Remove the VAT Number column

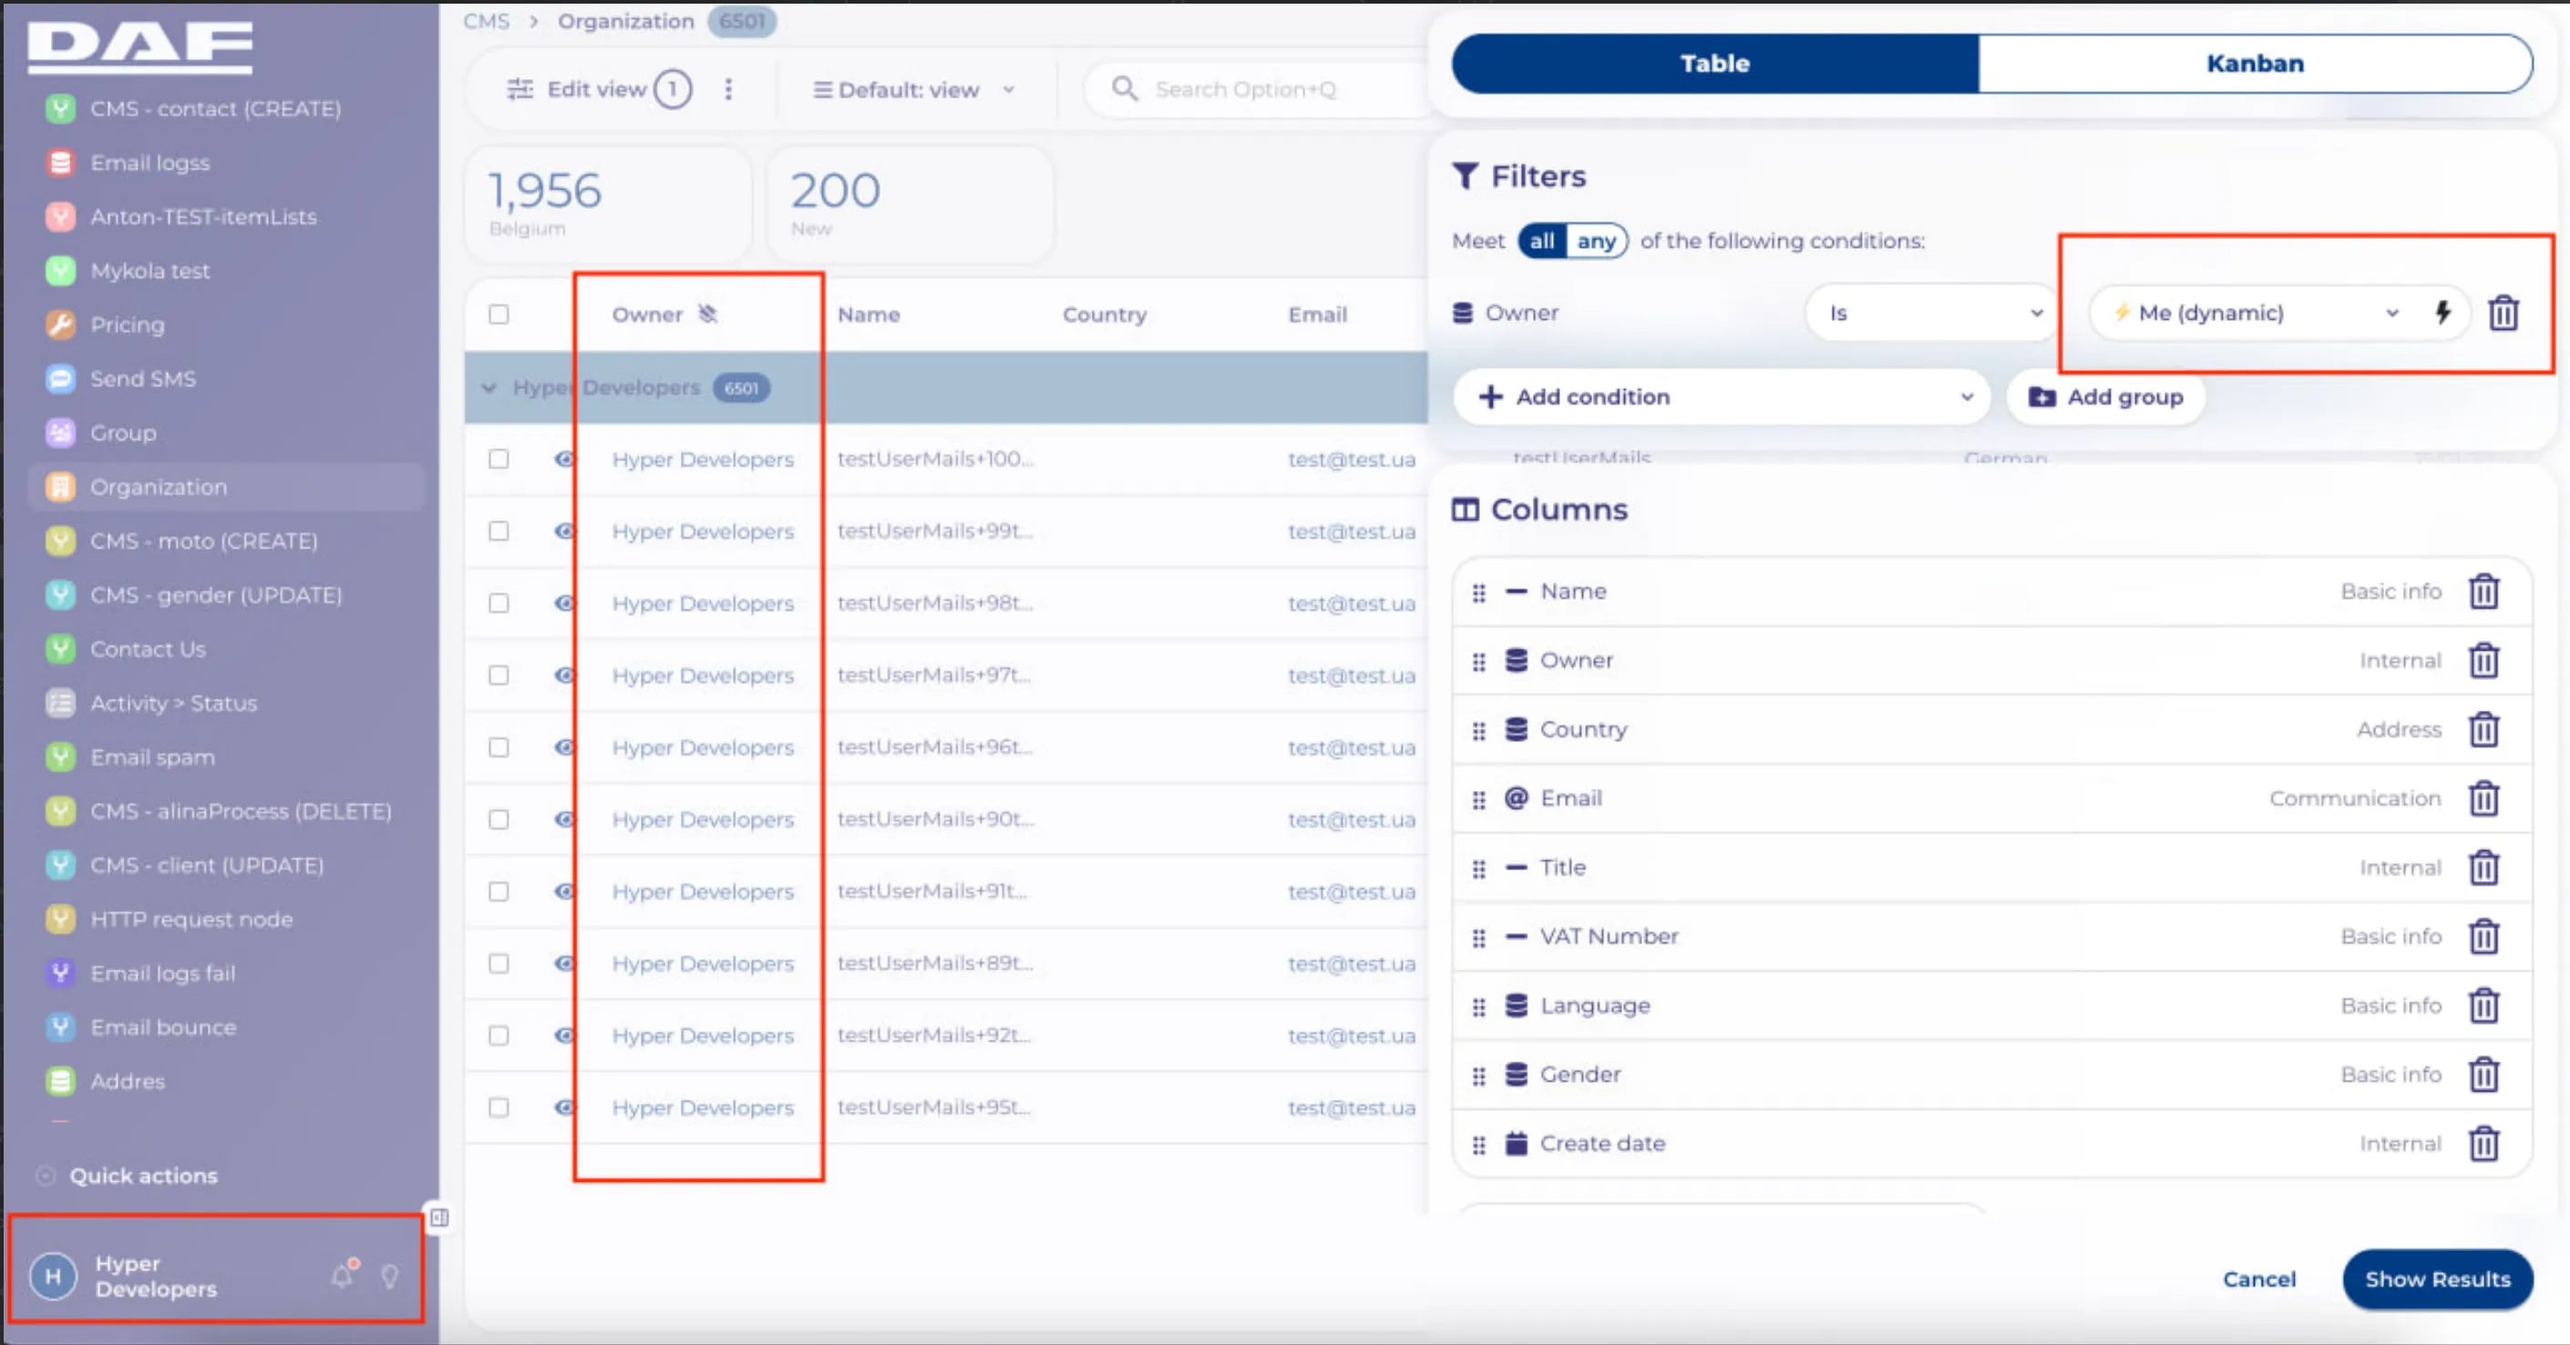[x=2483, y=937]
